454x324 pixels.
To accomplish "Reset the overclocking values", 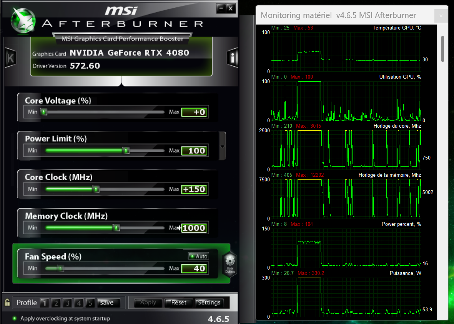I will point(178,303).
